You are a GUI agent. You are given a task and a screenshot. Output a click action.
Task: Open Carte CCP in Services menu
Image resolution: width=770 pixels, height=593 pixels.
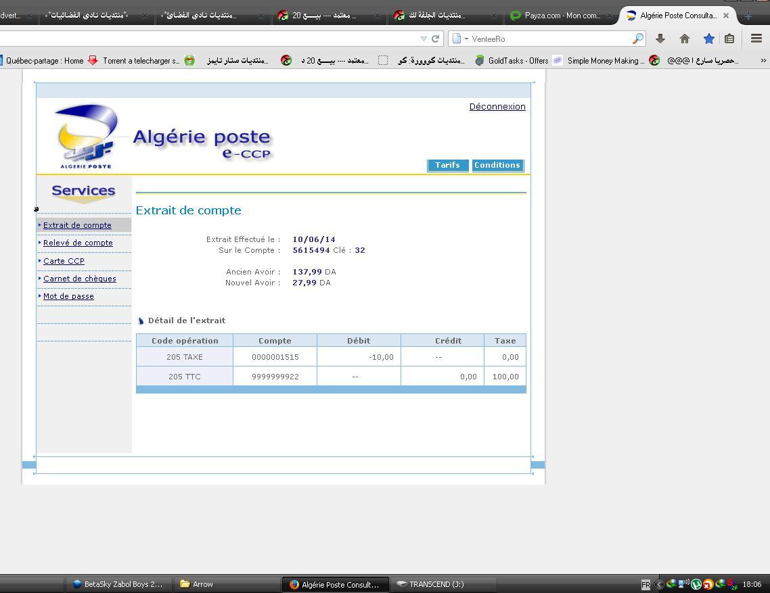(64, 261)
